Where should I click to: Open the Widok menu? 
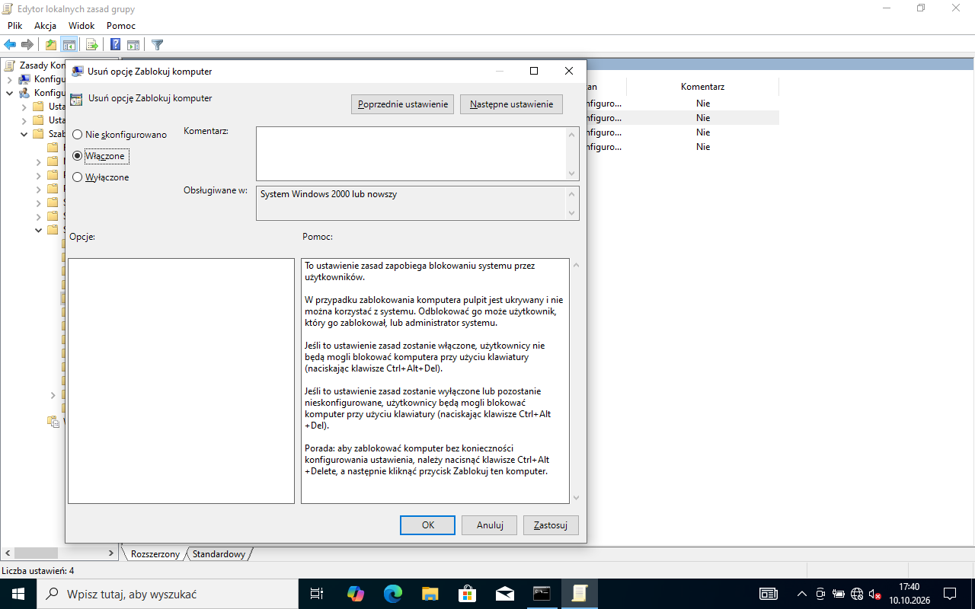click(x=82, y=25)
